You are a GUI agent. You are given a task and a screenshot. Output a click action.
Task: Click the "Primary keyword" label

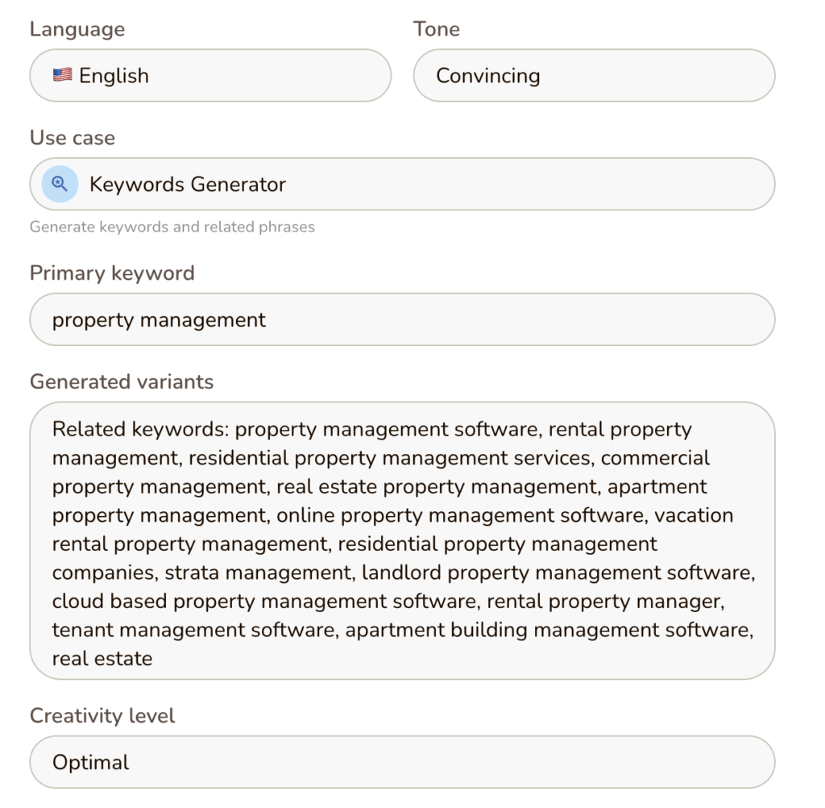tap(112, 273)
